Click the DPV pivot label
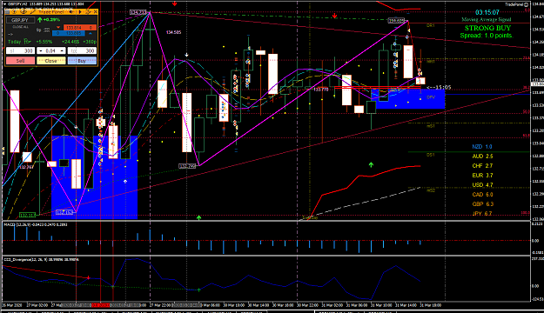 [x=431, y=97]
